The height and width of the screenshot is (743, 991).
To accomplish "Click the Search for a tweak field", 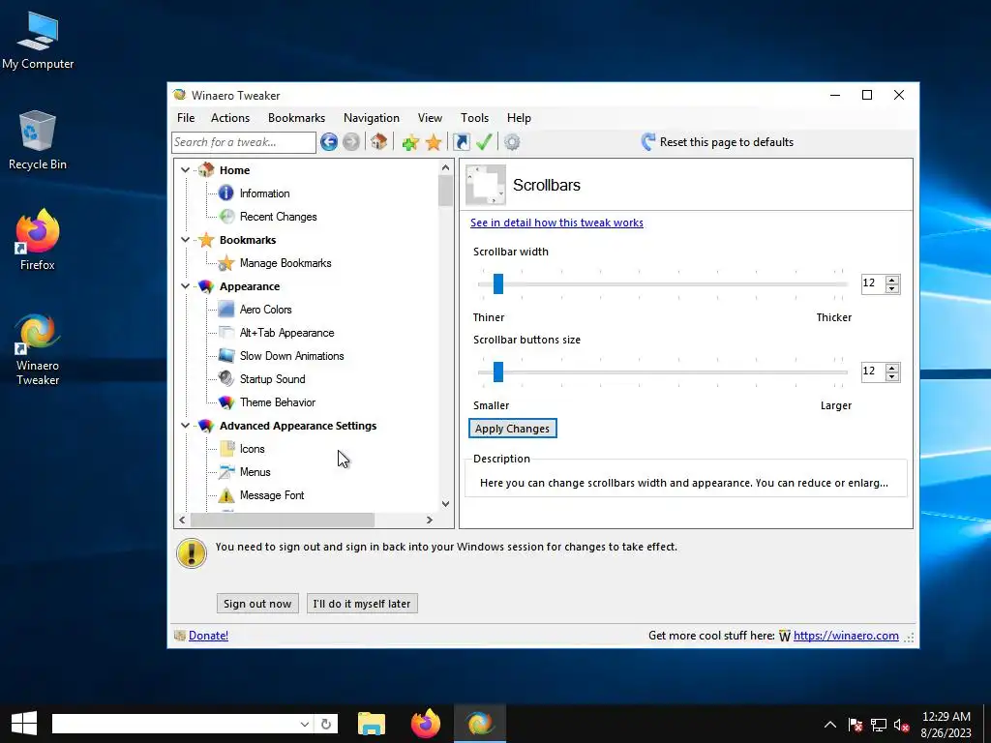I will 244,142.
